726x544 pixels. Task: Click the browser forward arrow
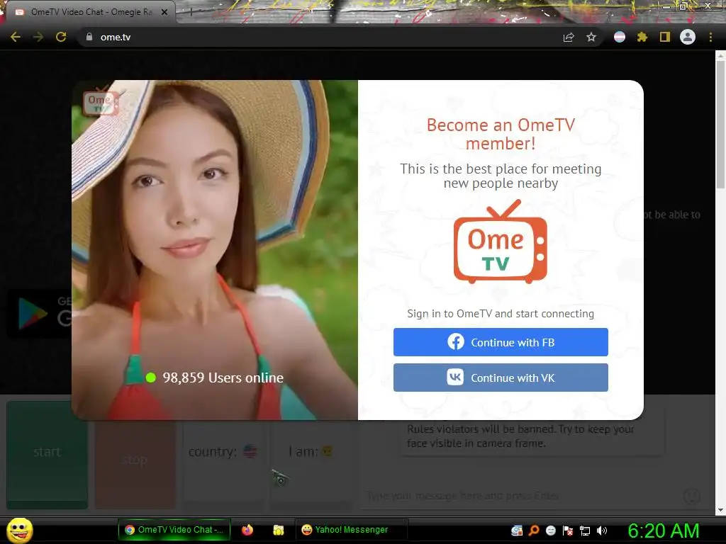point(38,37)
